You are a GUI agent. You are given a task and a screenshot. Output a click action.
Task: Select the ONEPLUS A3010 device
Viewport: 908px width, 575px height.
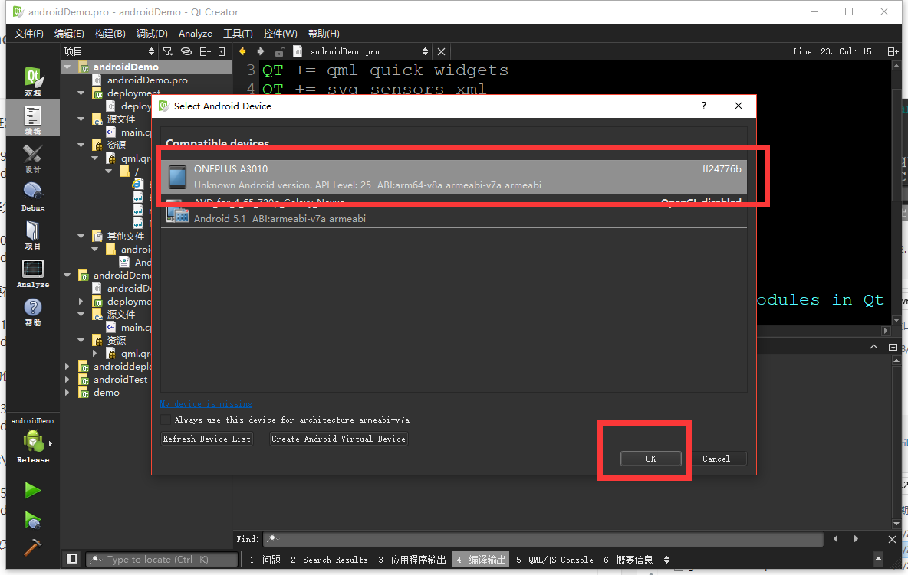[x=453, y=177]
